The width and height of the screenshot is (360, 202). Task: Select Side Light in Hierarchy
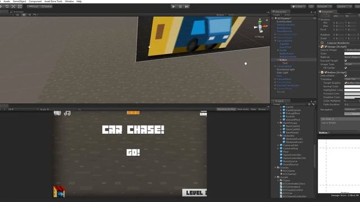[x=282, y=72]
